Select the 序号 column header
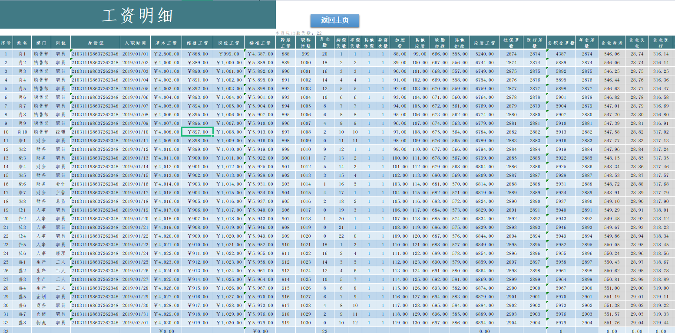The width and height of the screenshot is (675, 333). click(6, 43)
